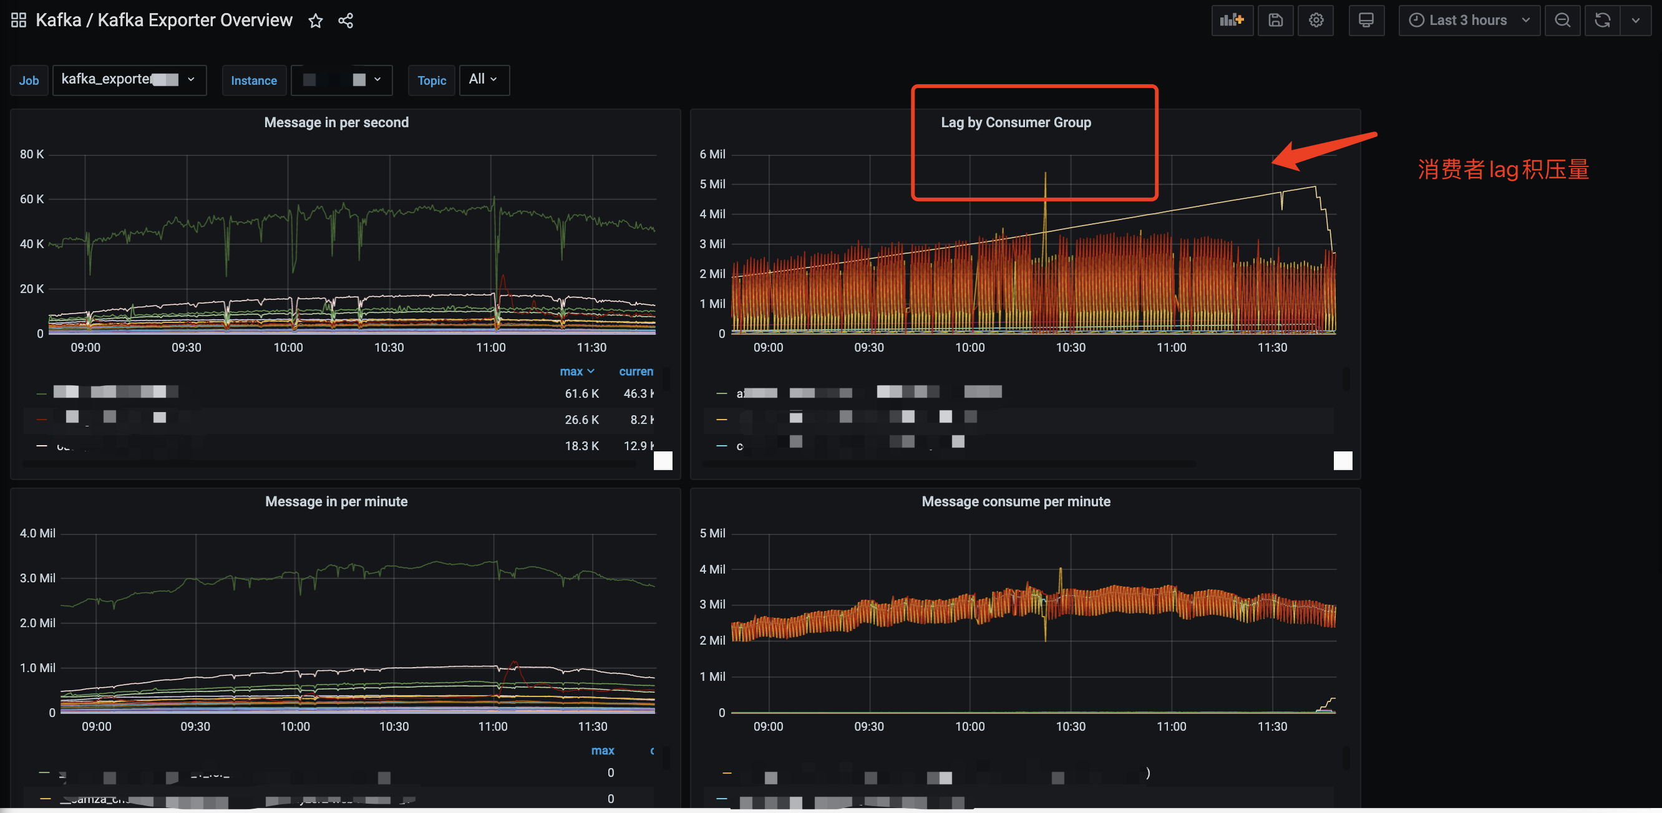Viewport: 1662px width, 813px height.
Task: Sort legend by max column header
Action: [x=576, y=372]
